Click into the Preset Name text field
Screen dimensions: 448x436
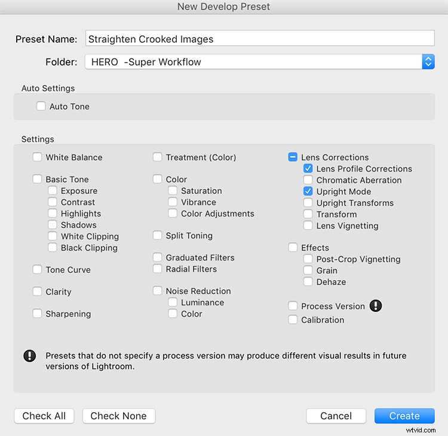tap(260, 38)
